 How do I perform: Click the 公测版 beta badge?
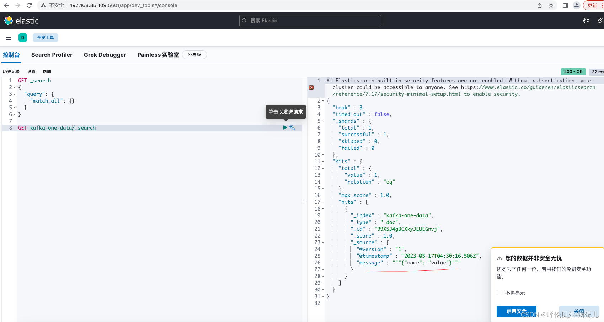tap(194, 55)
